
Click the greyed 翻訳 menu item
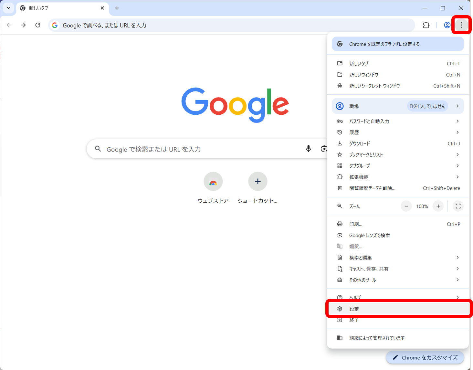398,247
